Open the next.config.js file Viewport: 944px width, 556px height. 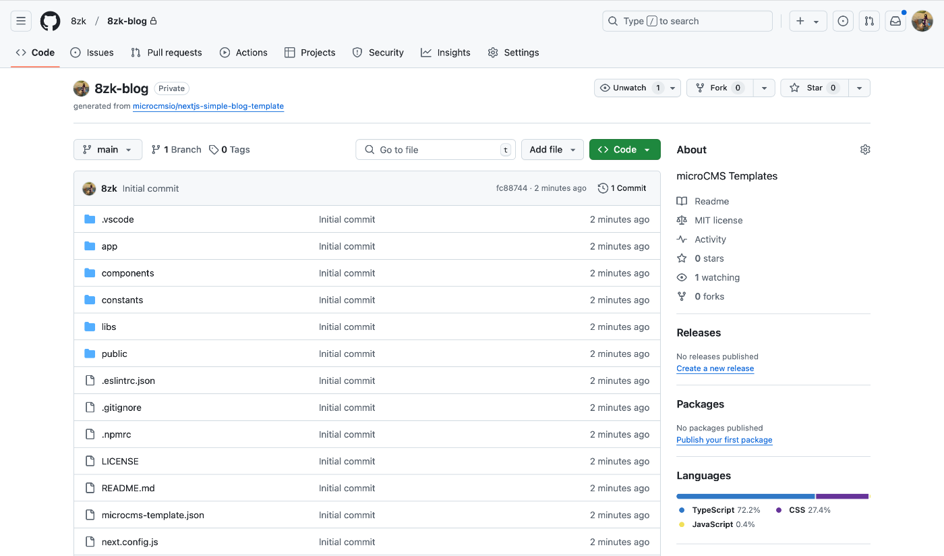pos(130,543)
